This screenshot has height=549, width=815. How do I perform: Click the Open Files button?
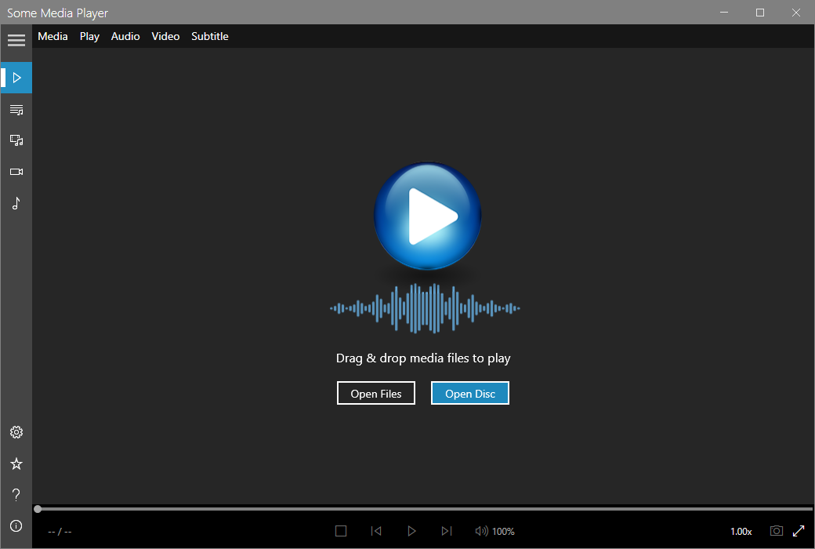[x=375, y=393]
